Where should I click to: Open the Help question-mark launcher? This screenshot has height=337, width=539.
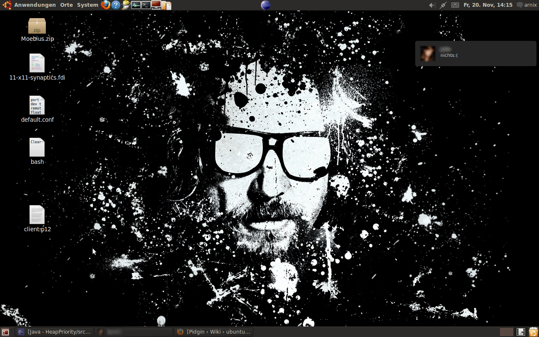(115, 5)
